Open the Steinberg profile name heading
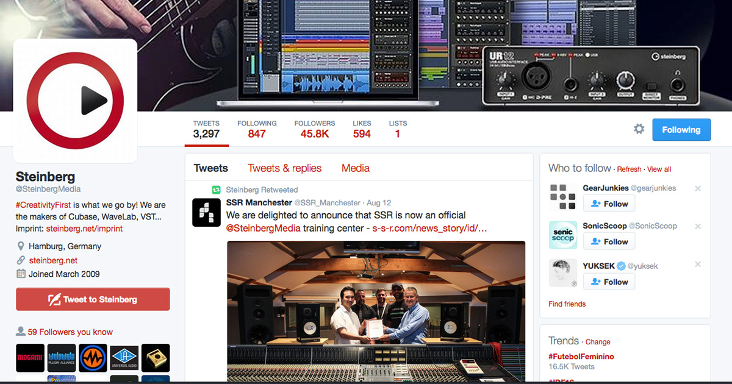 tap(45, 177)
